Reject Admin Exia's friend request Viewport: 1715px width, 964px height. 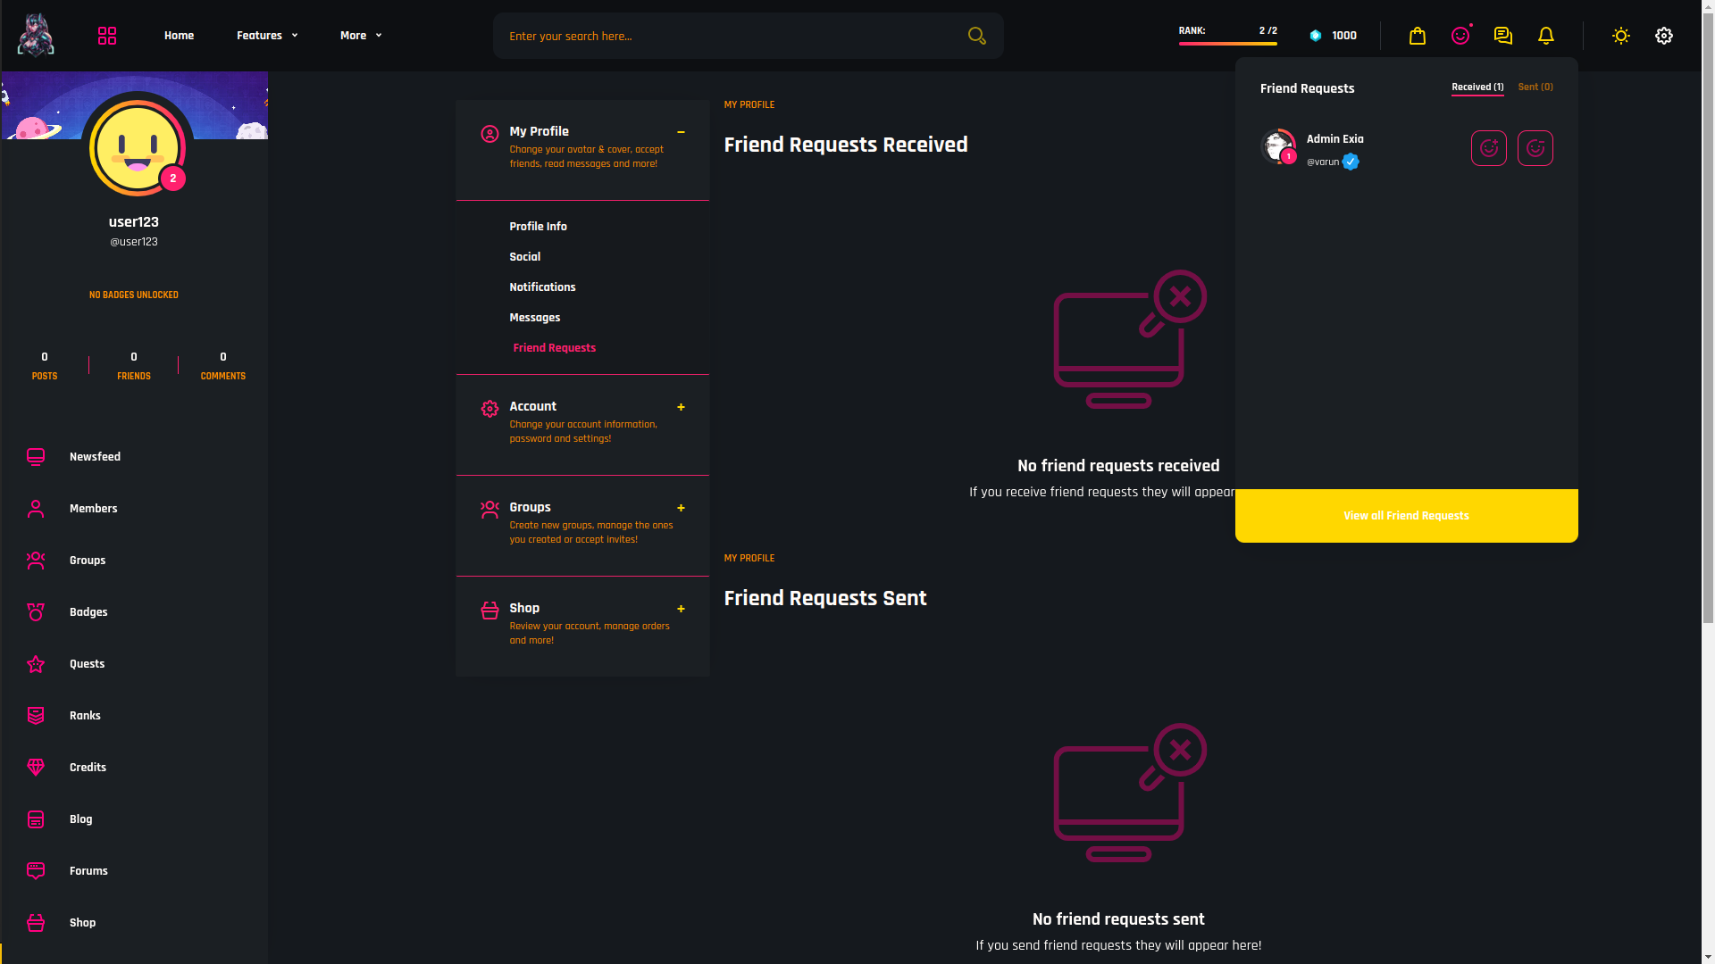click(x=1535, y=148)
